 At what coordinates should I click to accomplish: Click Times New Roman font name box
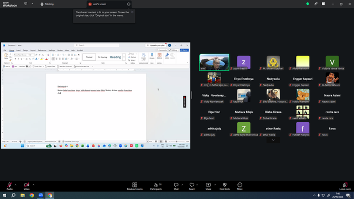21,55
